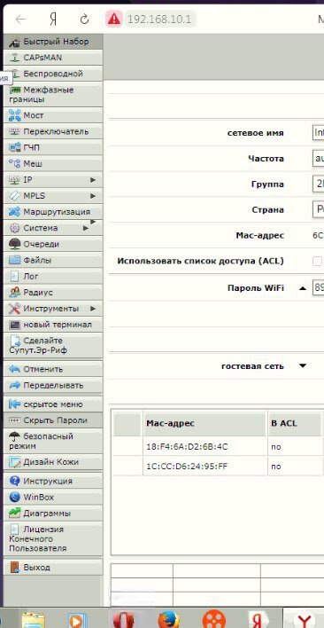Expand the гостевая сеть down arrow

tap(303, 365)
